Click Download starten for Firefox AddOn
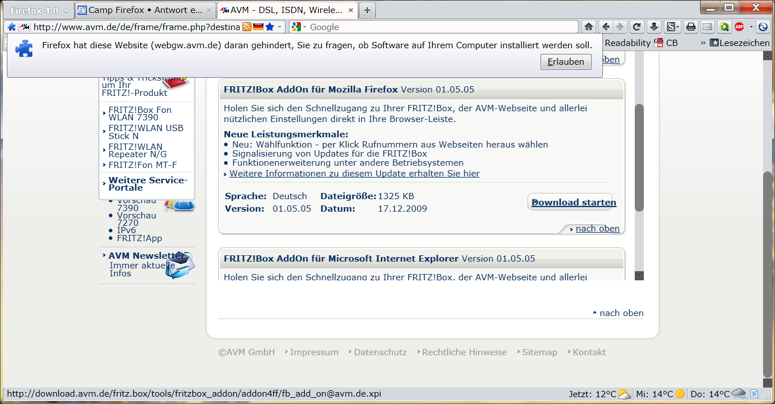Image resolution: width=775 pixels, height=404 pixels. point(573,203)
